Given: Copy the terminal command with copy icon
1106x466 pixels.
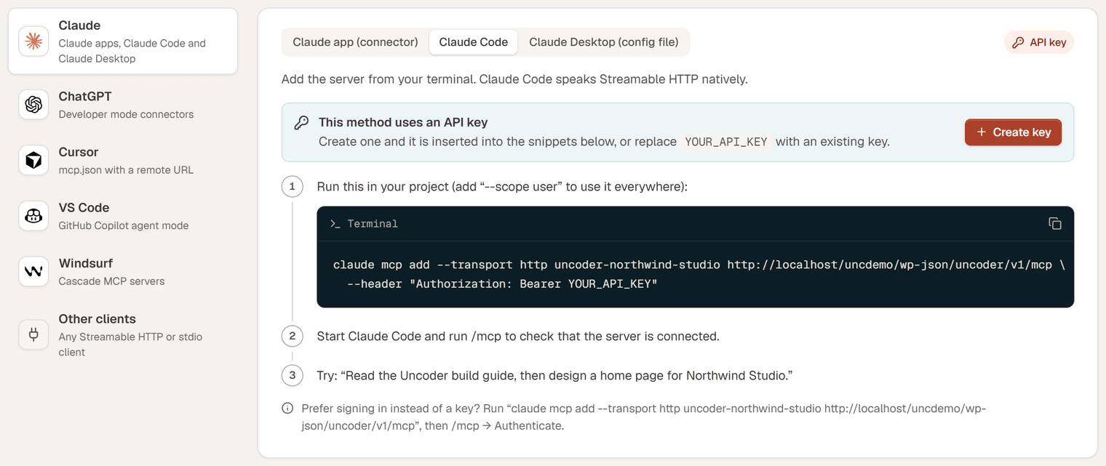Looking at the screenshot, I should [x=1054, y=223].
